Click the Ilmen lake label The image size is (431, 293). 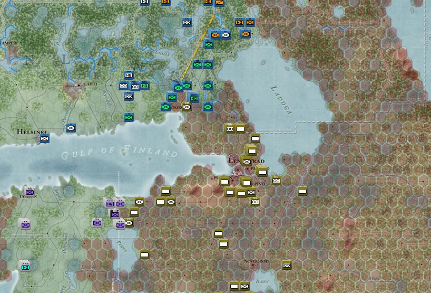click(x=262, y=281)
